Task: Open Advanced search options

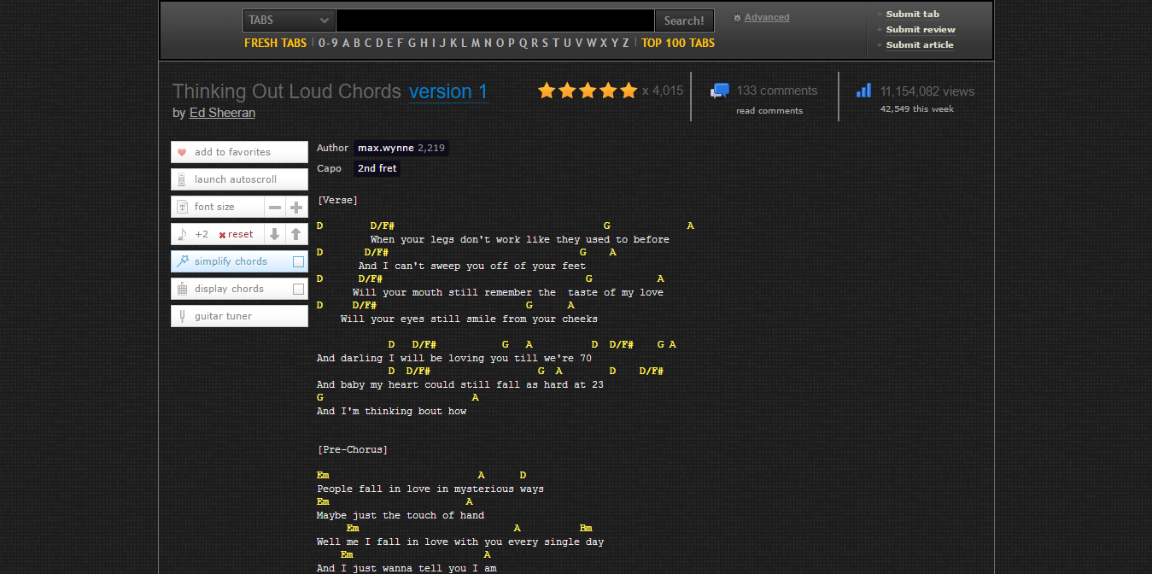Action: click(x=766, y=17)
